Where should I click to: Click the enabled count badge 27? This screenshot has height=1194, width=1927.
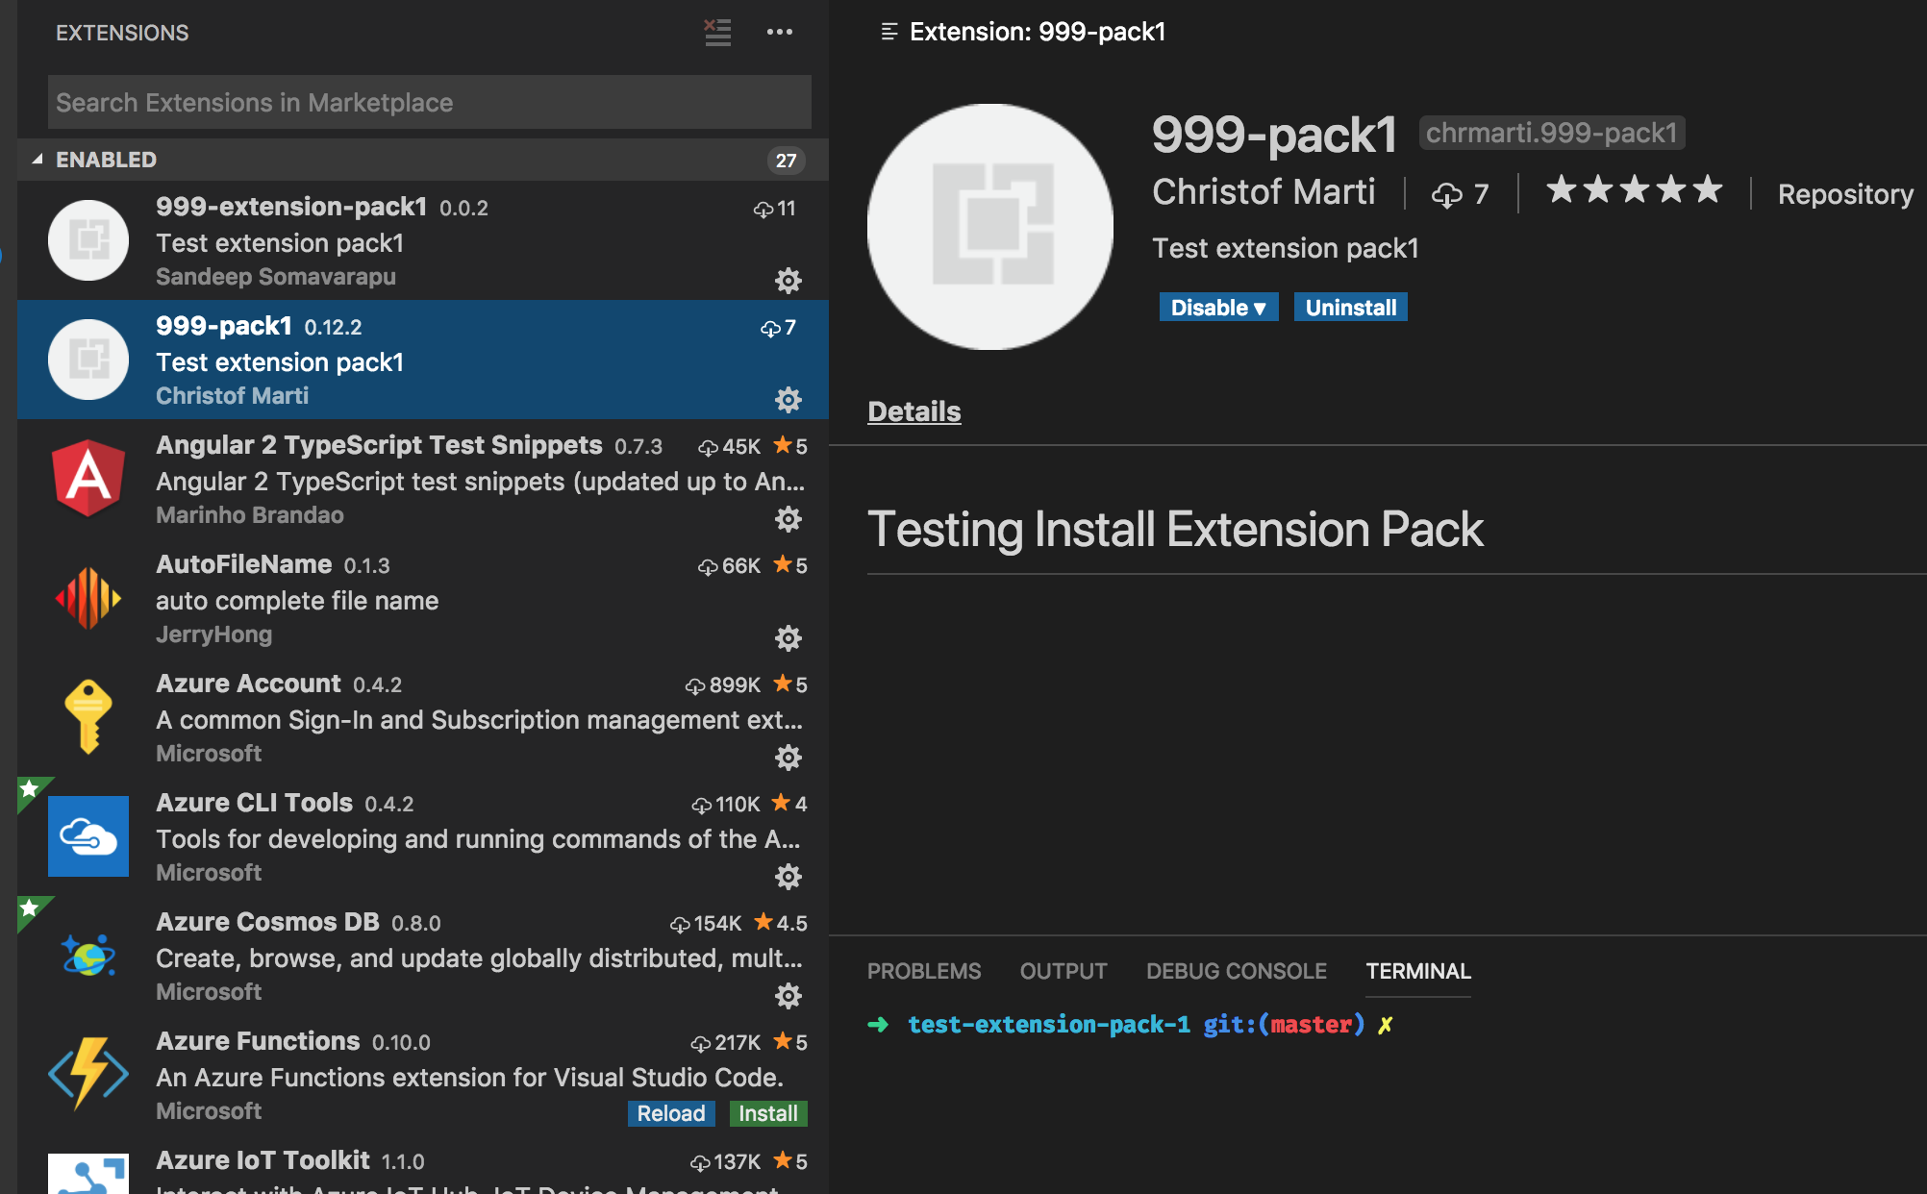click(786, 161)
